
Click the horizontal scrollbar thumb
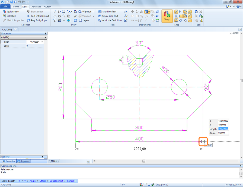(x=144, y=161)
